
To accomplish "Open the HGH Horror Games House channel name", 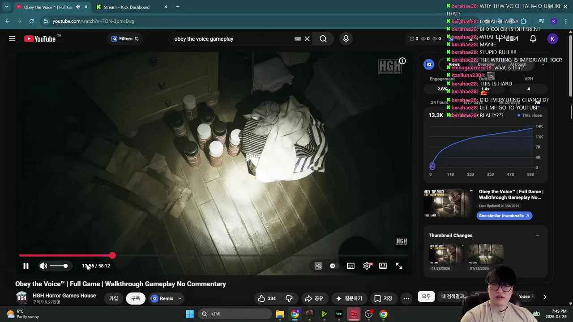I will (64, 296).
